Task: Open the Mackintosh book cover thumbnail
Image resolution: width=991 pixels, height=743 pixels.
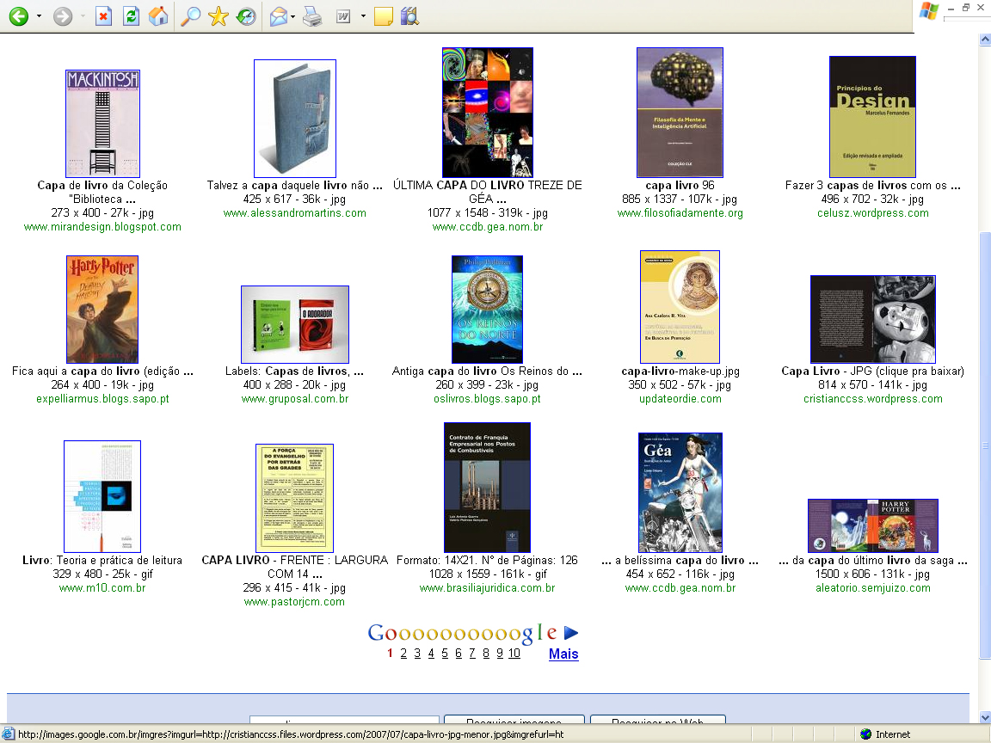Action: tap(102, 124)
